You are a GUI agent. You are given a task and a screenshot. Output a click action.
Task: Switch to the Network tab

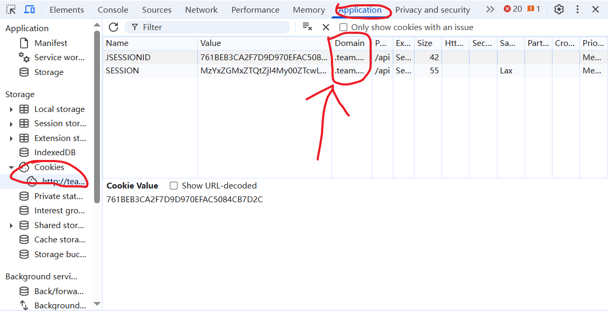pyautogui.click(x=201, y=9)
